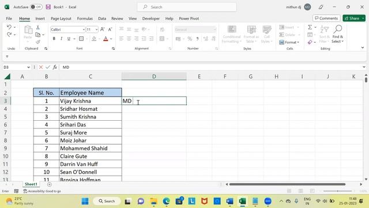Click the mithun dj account avatar

[307, 7]
